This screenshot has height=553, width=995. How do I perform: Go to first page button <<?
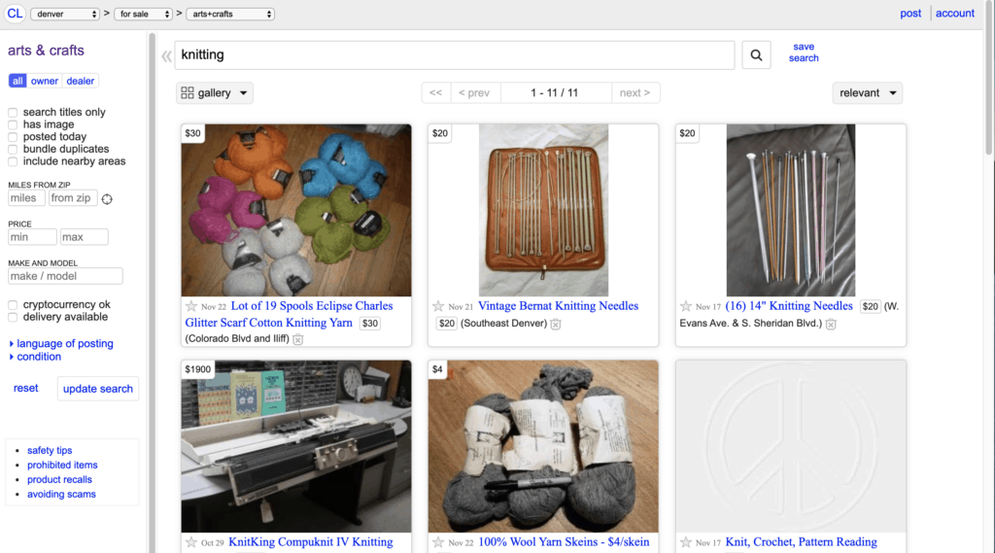436,92
